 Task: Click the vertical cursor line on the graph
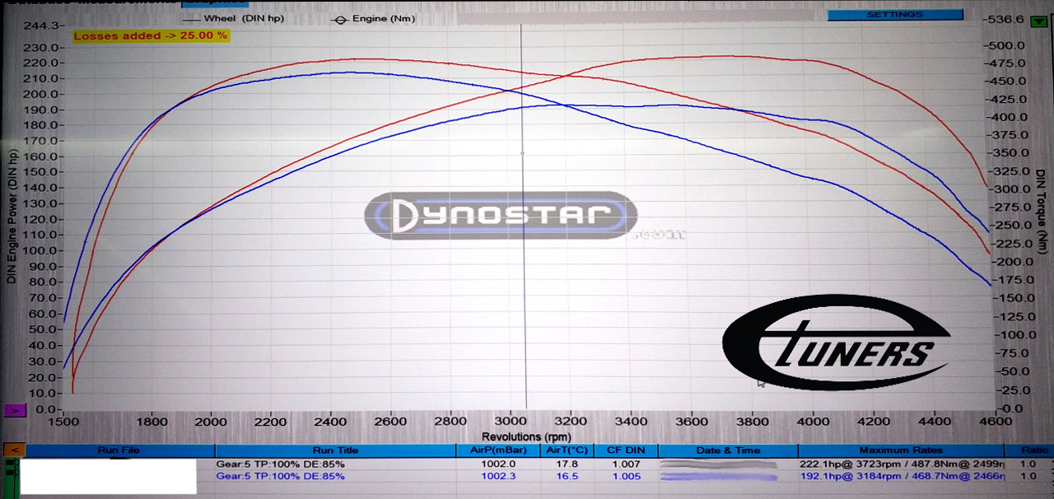coord(523,247)
